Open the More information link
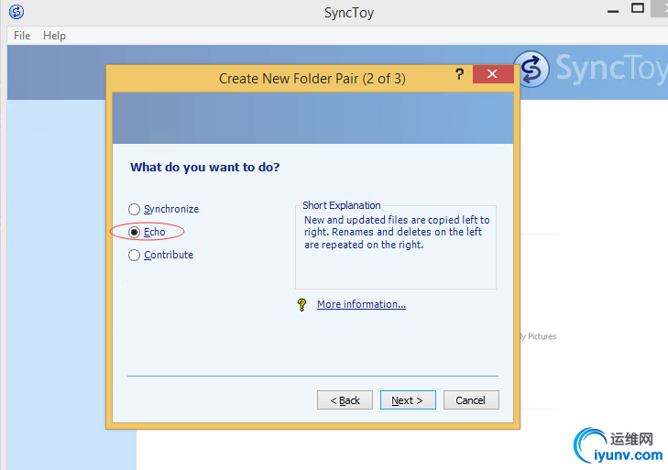The height and width of the screenshot is (470, 668). pyautogui.click(x=361, y=304)
